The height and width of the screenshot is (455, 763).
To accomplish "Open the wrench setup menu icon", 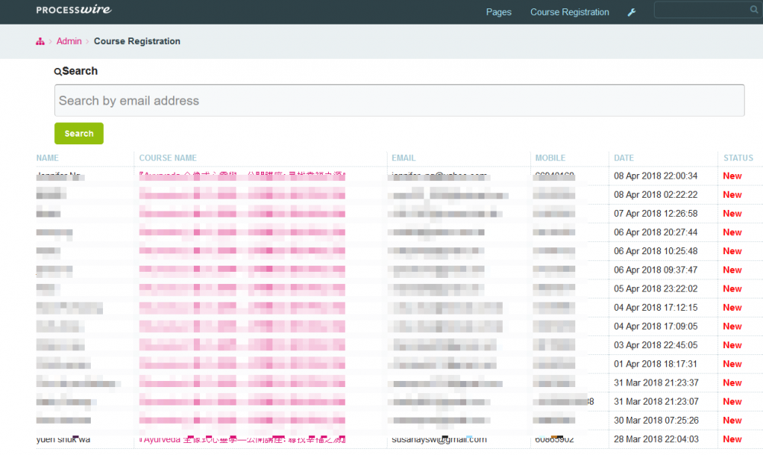I will point(631,12).
